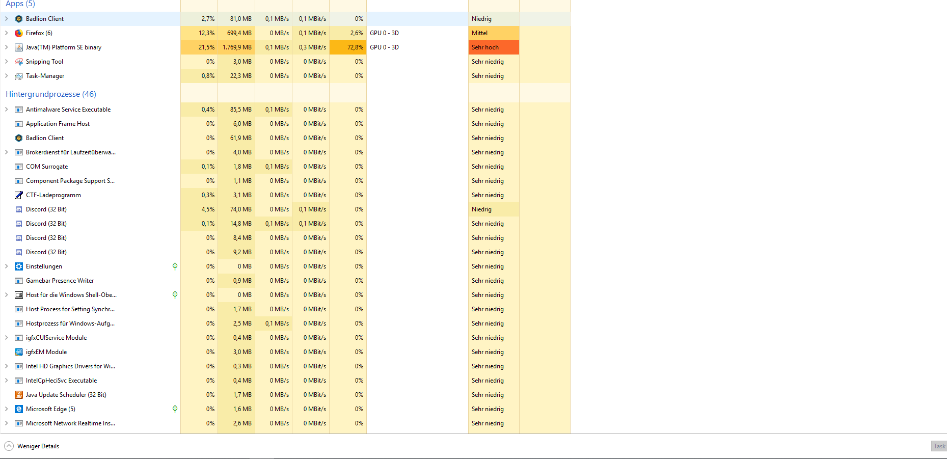Click the CTF-Ladeprogramm pen icon

pyautogui.click(x=19, y=195)
